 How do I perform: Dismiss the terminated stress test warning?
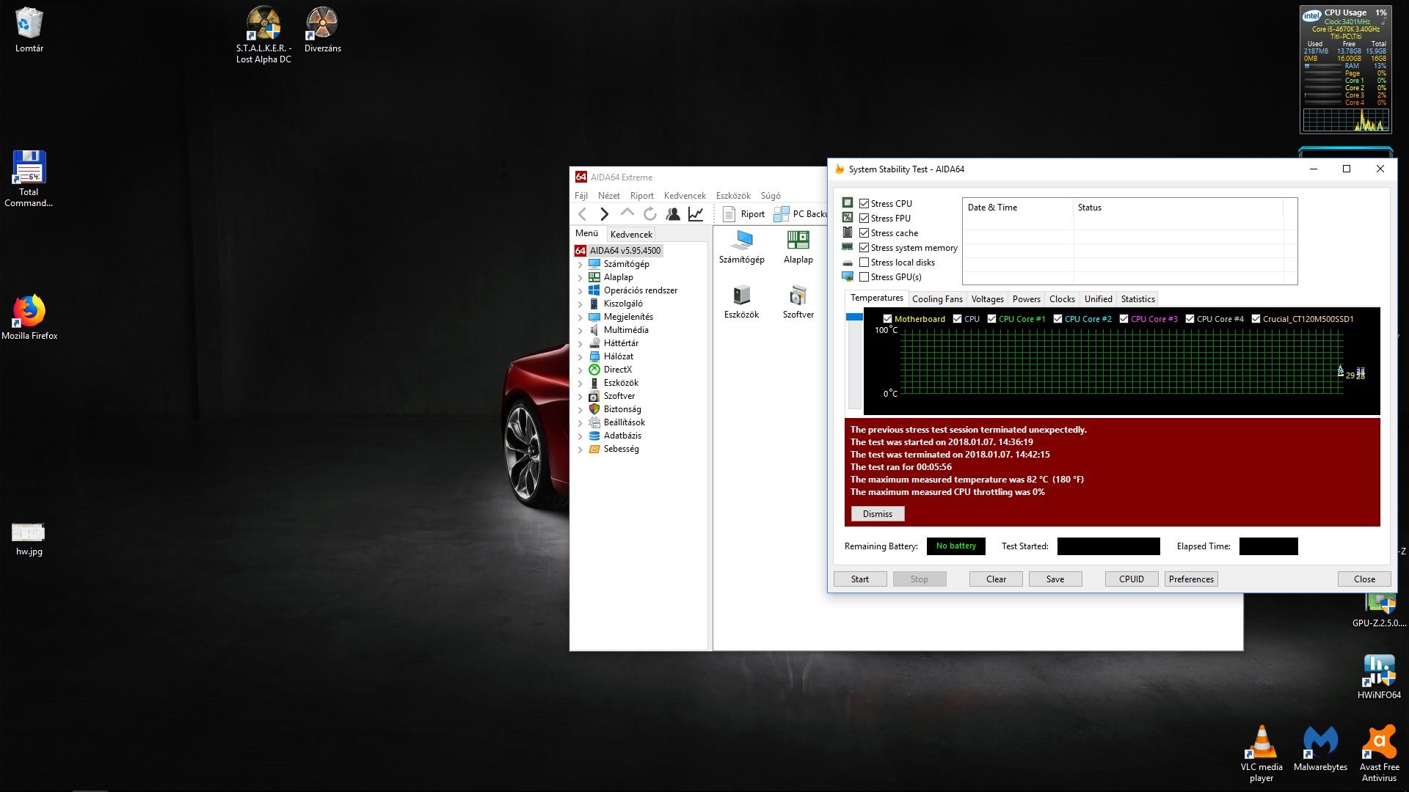(x=877, y=514)
